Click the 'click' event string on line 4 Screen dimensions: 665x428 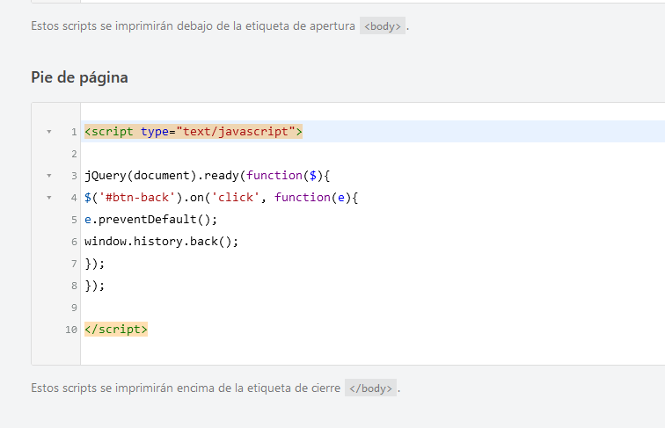pos(236,198)
